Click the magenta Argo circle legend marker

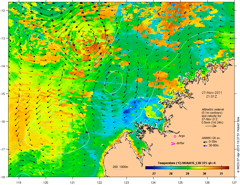click(175, 136)
